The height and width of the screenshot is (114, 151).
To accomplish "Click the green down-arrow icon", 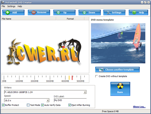I will coord(84,12).
